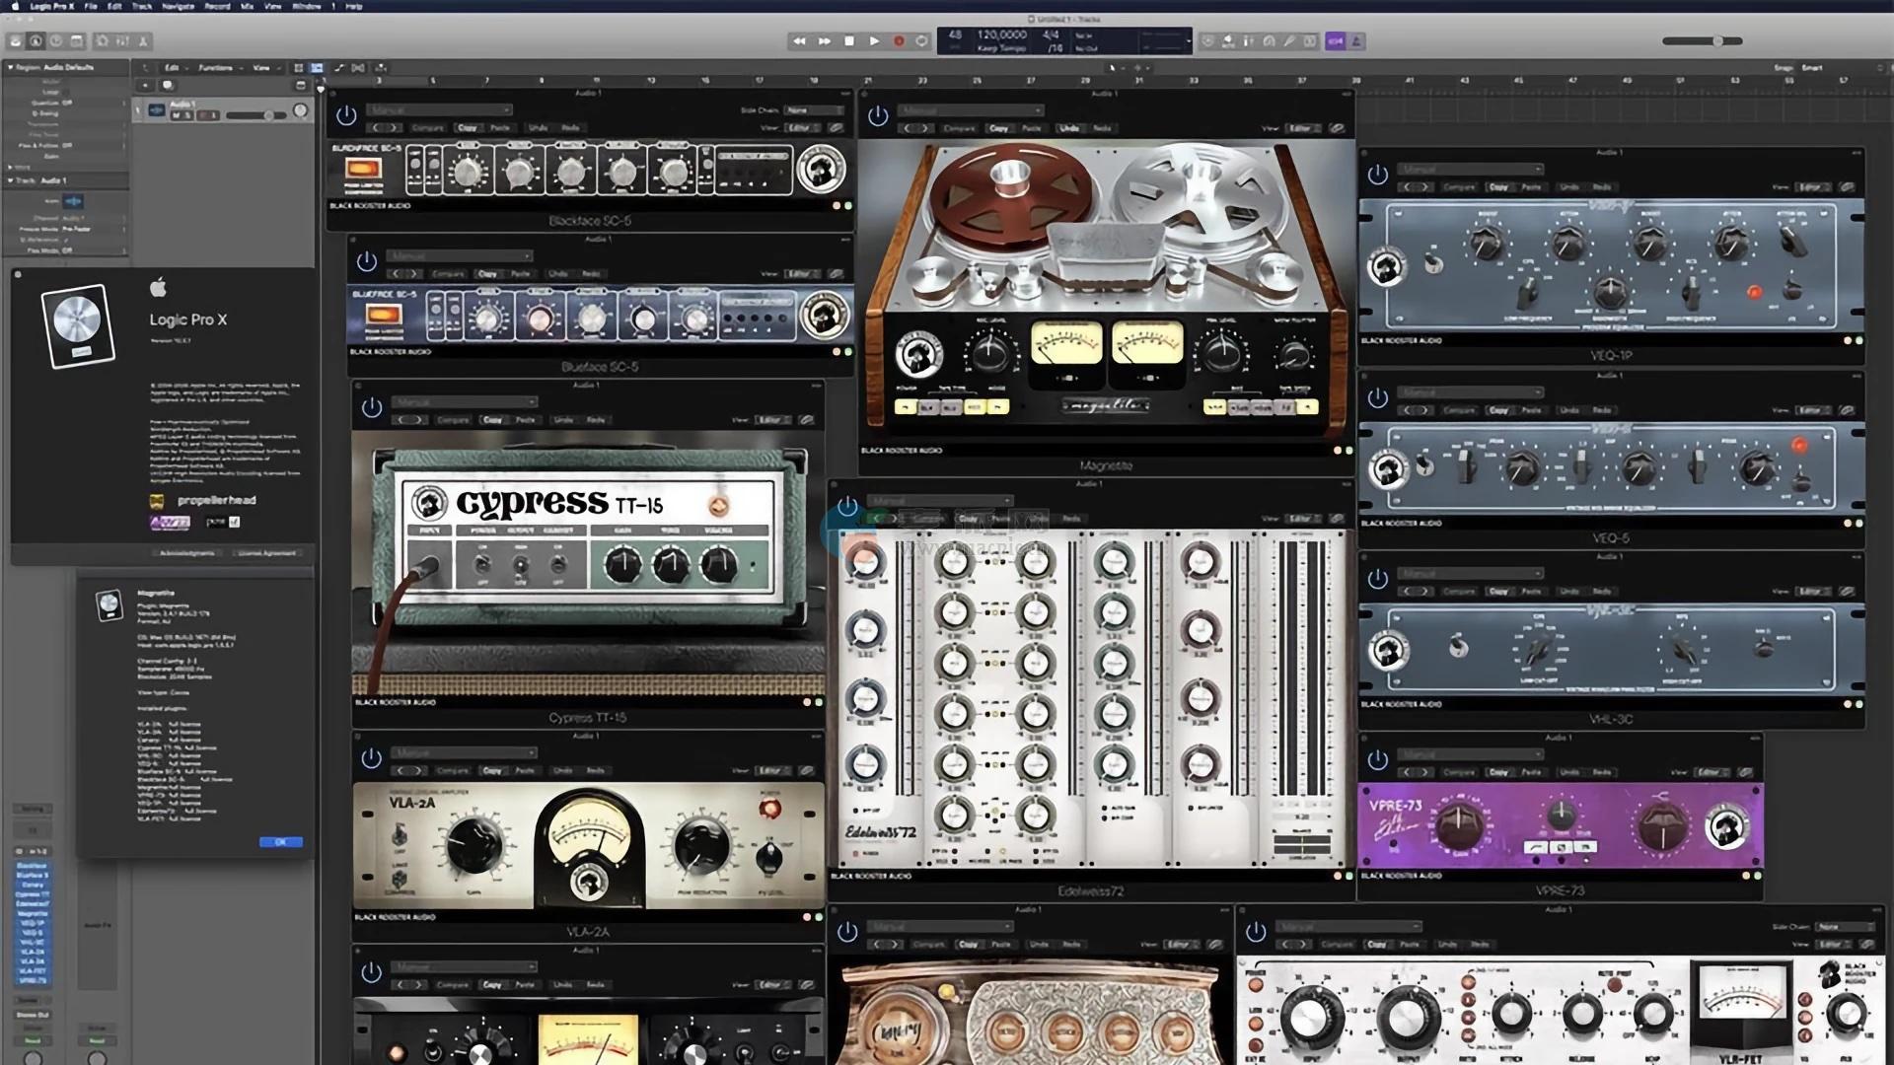Select the automation curve tool button

click(x=339, y=68)
